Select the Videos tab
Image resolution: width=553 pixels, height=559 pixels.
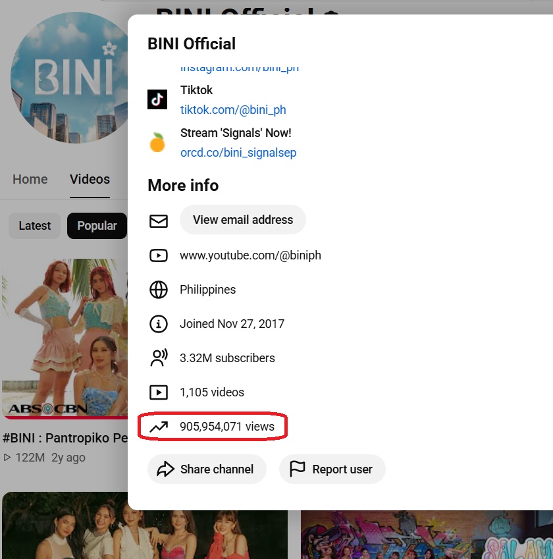(x=90, y=179)
